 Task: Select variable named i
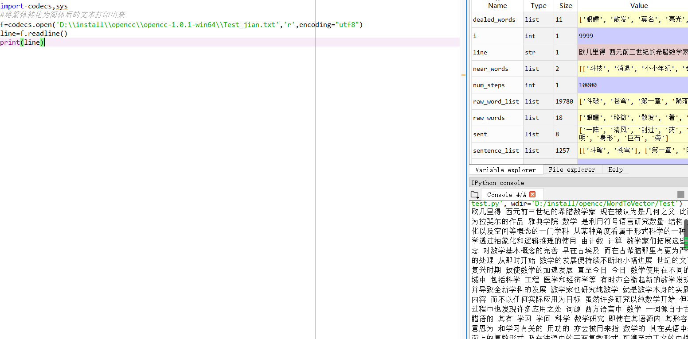[x=475, y=36]
